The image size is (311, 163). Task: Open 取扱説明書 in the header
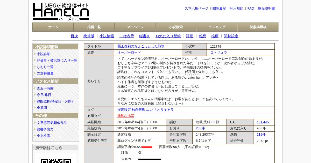tap(266, 9)
